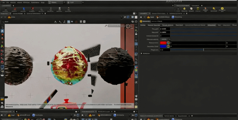Image resolution: width=238 pixels, height=120 pixels.
Task: Open the File menu at menu bar start
Action: coord(3,3)
